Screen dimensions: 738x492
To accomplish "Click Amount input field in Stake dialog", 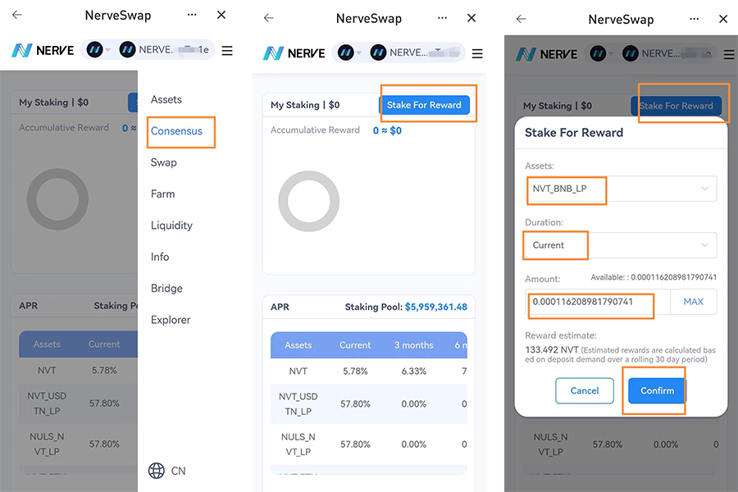I will pyautogui.click(x=598, y=302).
